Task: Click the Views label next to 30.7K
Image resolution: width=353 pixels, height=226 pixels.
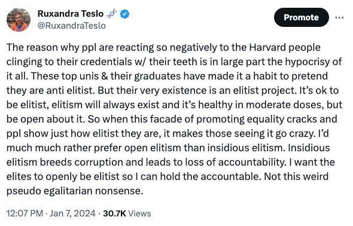Action: (141, 213)
